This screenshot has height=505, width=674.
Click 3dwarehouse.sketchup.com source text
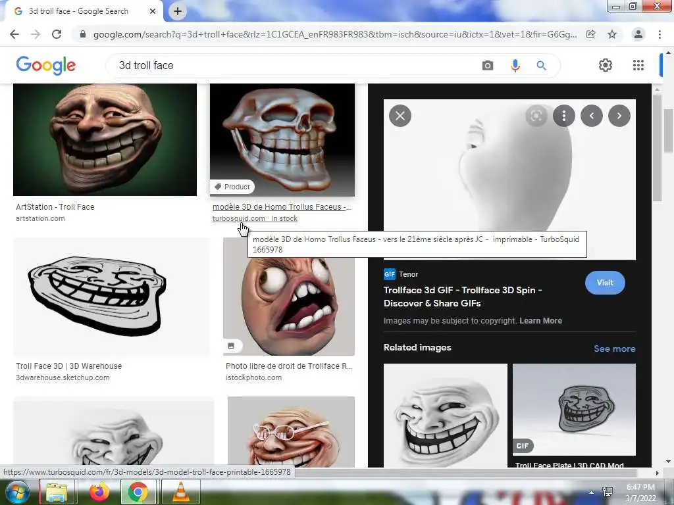(63, 377)
